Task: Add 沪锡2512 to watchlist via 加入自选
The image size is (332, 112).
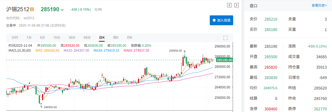Action: (x=221, y=20)
